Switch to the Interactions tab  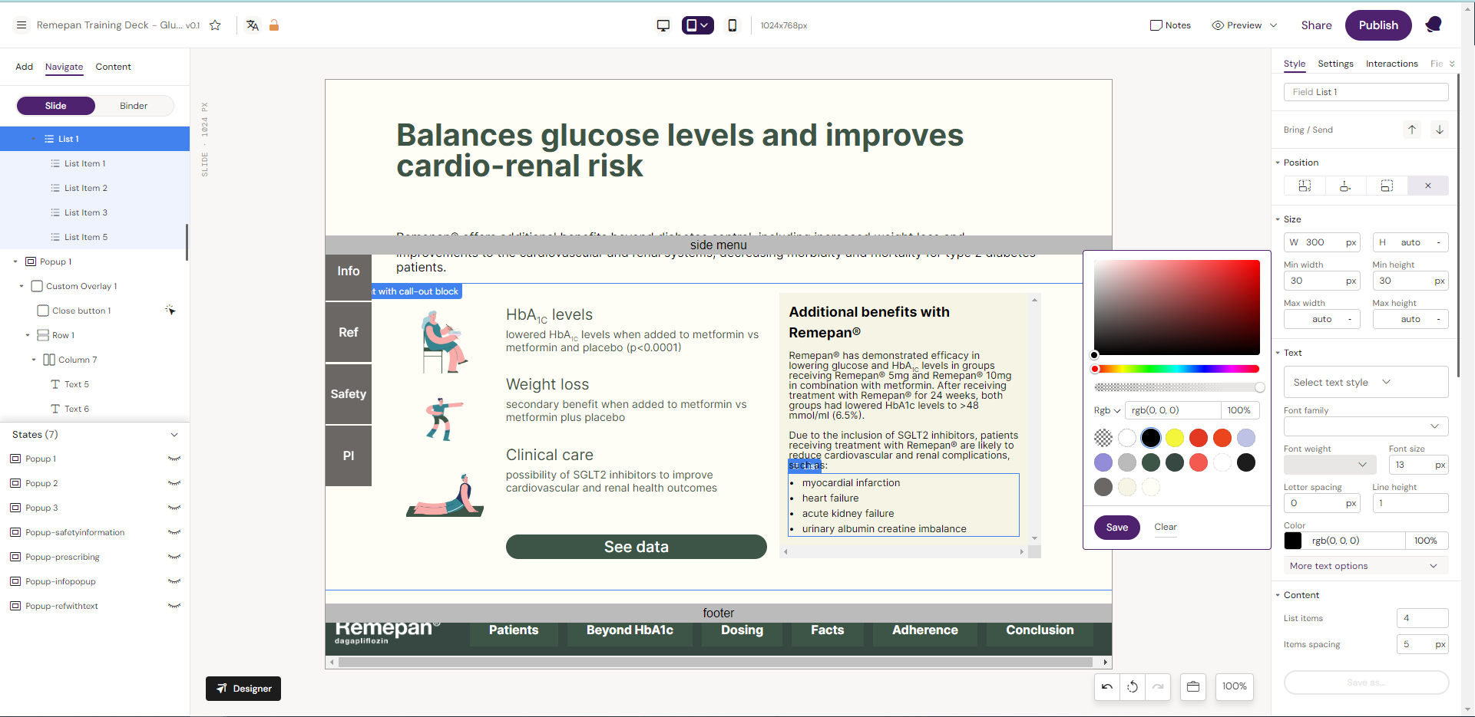(1391, 64)
